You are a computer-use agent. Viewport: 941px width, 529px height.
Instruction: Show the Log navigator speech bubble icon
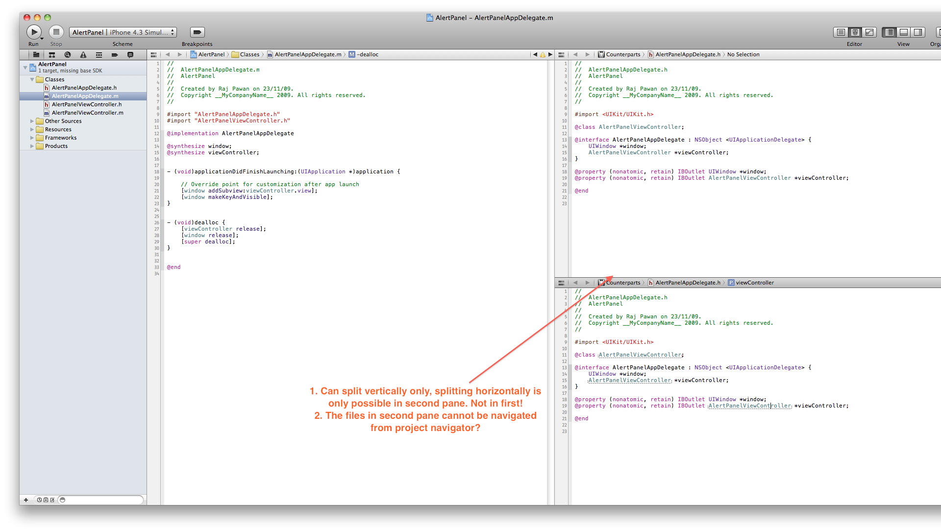point(130,55)
